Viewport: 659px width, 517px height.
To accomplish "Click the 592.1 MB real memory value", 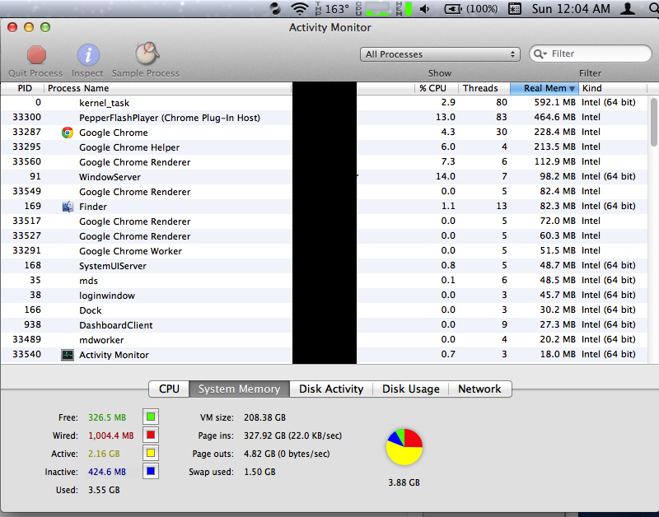I will (554, 102).
